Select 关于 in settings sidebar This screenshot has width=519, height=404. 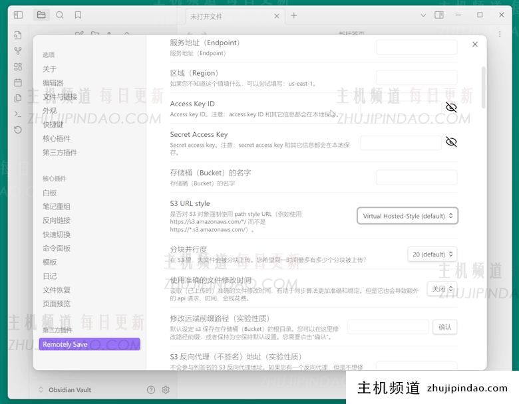point(49,68)
